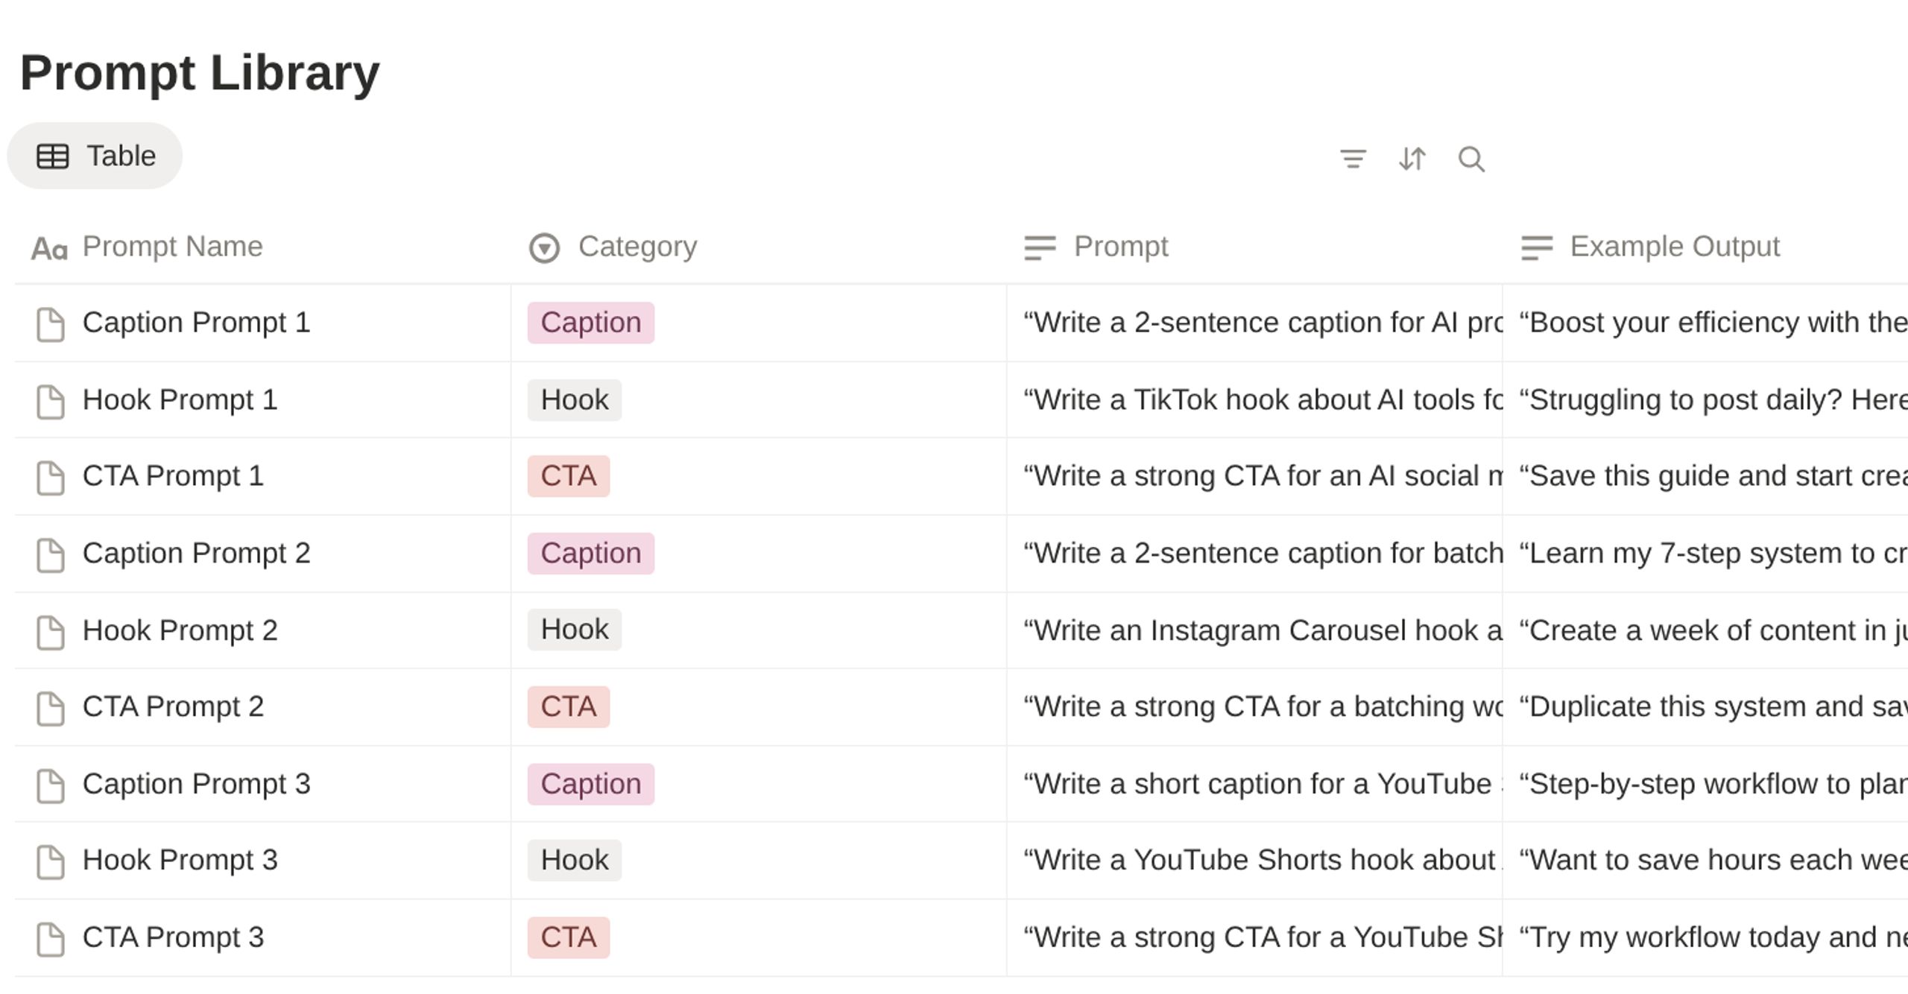Open search with the magnifier icon
Screen dimensions: 1908x994
point(1471,159)
